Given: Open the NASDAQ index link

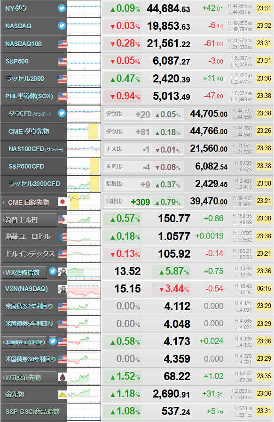Looking at the screenshot, I should pyautogui.click(x=18, y=26).
